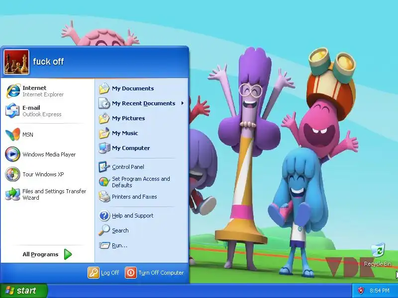Click the My Pictures folder icon
Image resolution: width=398 pixels, height=298 pixels.
point(104,118)
